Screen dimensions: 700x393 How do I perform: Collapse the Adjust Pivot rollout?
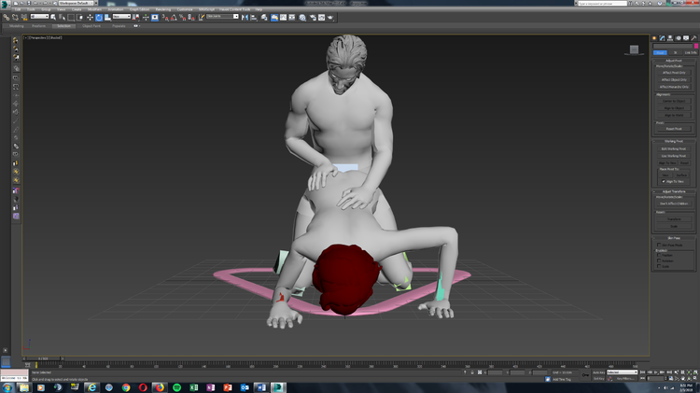(x=674, y=61)
